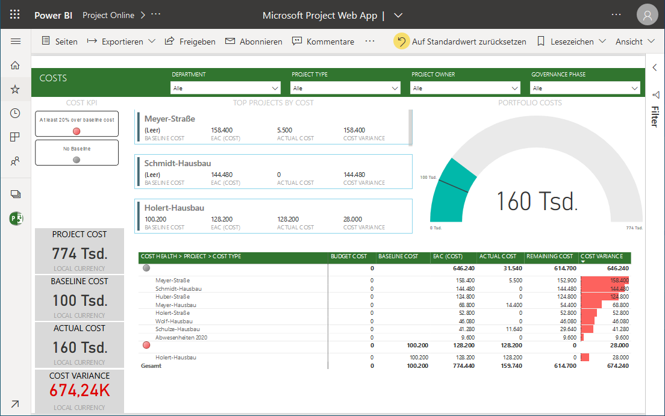Open the Meyer-Straße project card

pyautogui.click(x=273, y=127)
